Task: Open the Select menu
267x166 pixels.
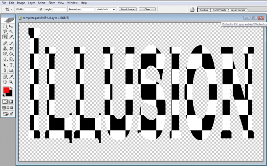Action: coord(41,3)
